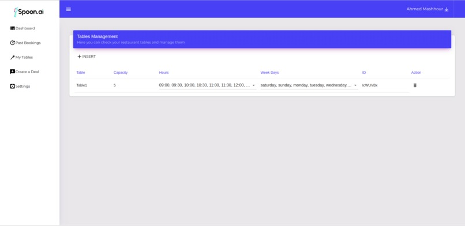465x226 pixels.
Task: Select the capacity value 5
Action: 114,85
